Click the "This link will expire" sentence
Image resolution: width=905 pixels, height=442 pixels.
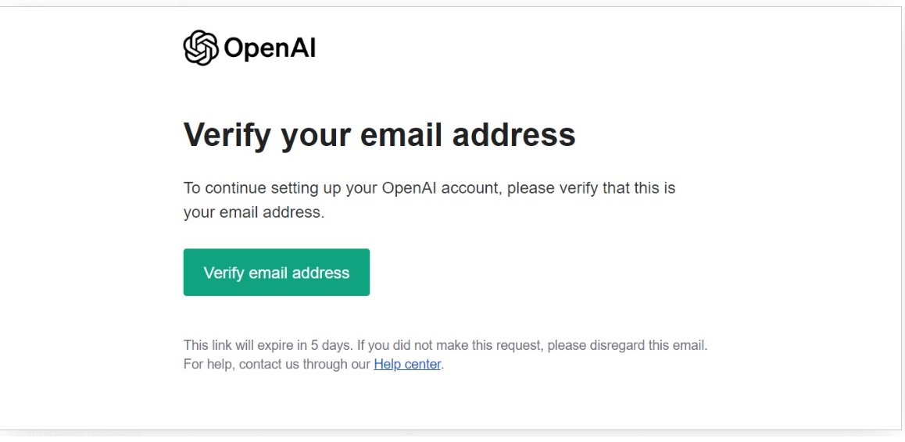click(x=245, y=345)
